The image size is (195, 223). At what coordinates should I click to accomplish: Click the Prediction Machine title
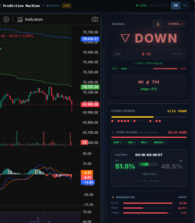21,6
